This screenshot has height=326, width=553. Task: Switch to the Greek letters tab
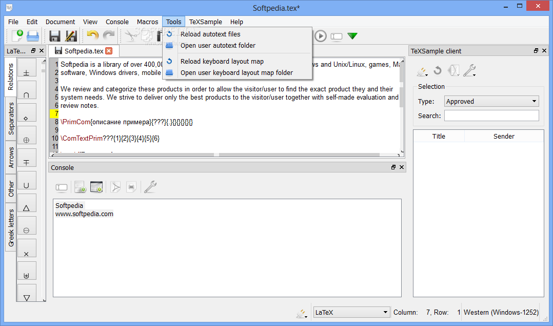(x=11, y=227)
